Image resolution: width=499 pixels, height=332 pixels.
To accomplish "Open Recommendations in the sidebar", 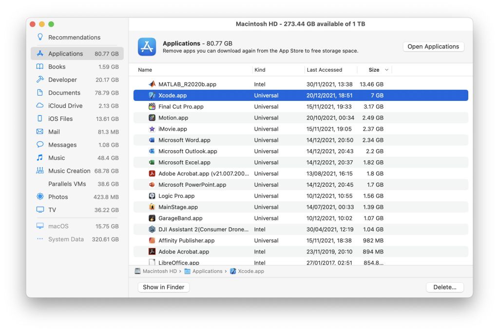I will tap(74, 38).
